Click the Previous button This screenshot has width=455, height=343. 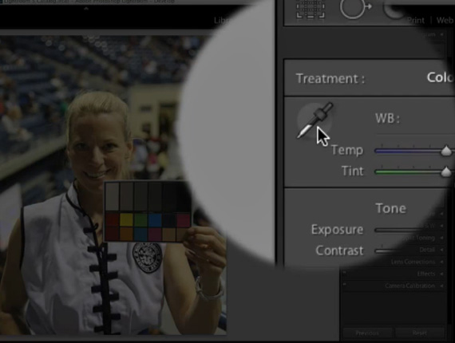click(367, 333)
